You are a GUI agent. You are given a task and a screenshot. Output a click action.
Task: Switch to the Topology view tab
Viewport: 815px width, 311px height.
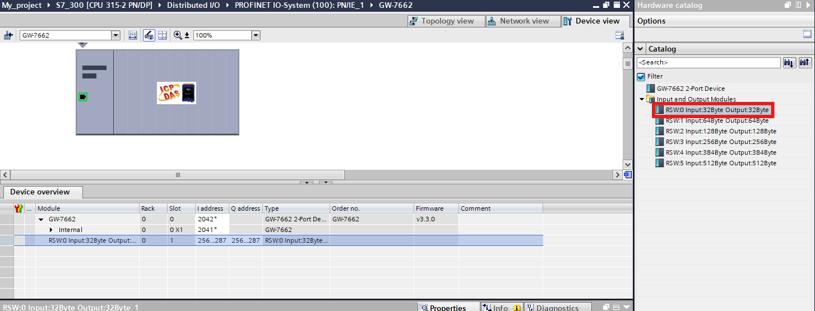click(x=442, y=21)
